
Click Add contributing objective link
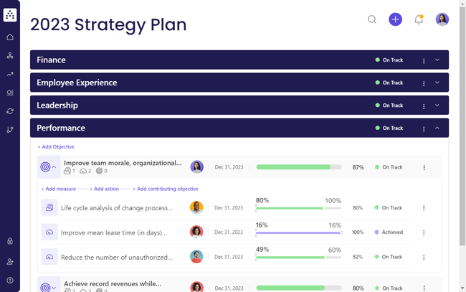(165, 189)
